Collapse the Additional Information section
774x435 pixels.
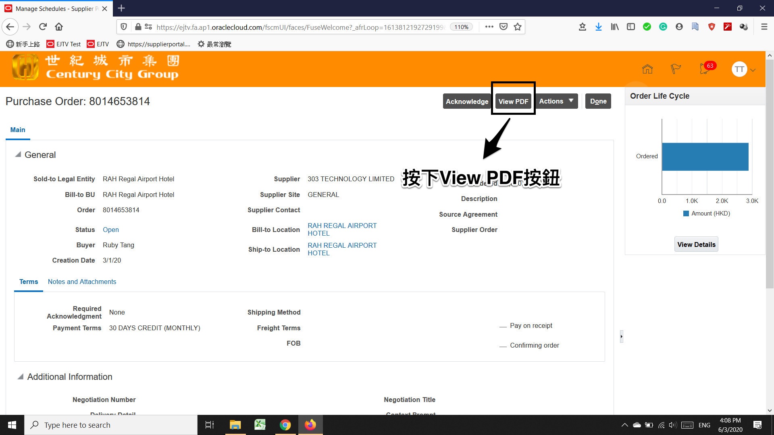pos(20,377)
